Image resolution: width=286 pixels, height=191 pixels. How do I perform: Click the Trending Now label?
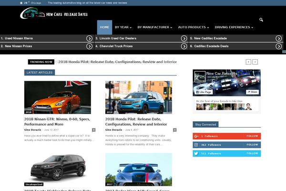pyautogui.click(x=41, y=62)
